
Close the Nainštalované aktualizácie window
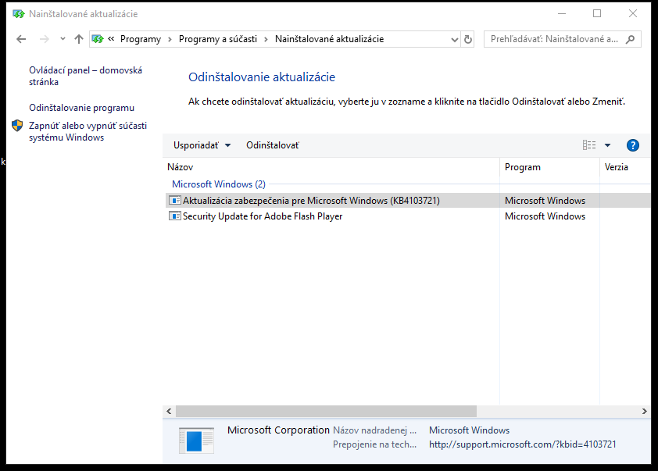click(633, 14)
